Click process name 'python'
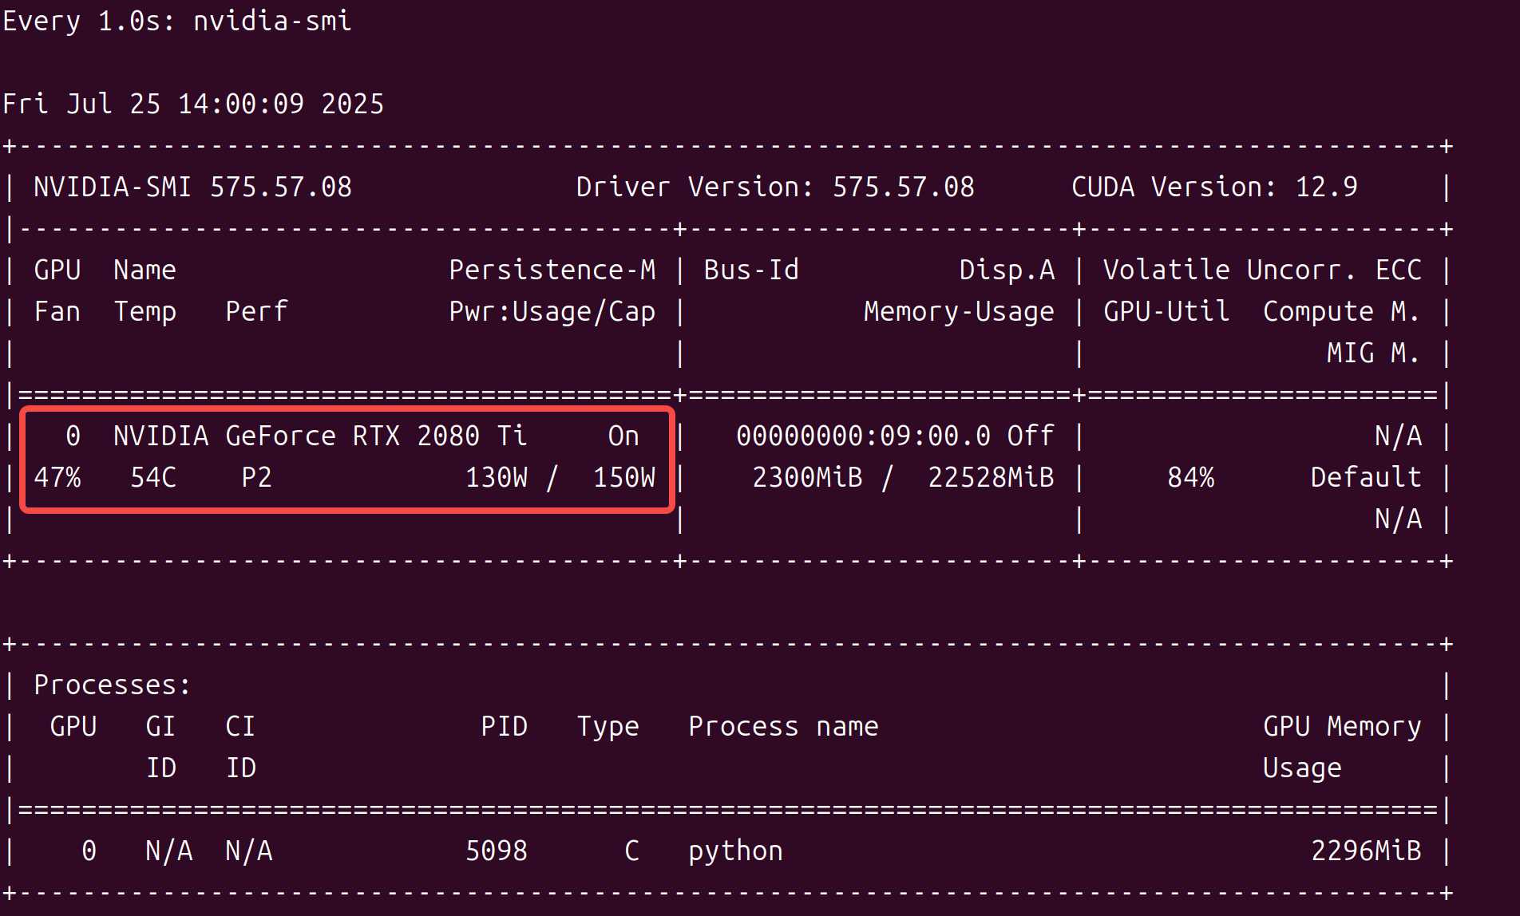 click(x=735, y=851)
